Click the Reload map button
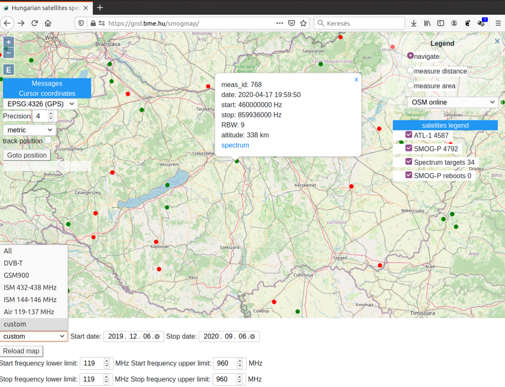This screenshot has height=387, width=505. (21, 351)
